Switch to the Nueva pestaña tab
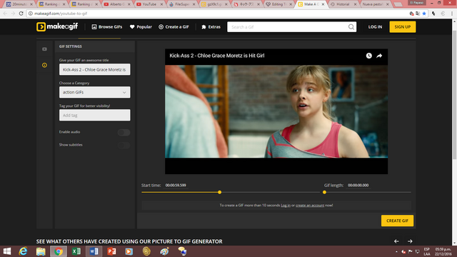 [375, 4]
